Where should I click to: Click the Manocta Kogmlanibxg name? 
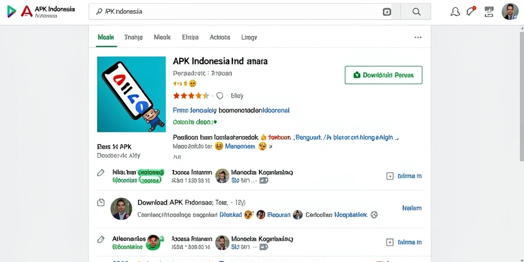(x=262, y=172)
